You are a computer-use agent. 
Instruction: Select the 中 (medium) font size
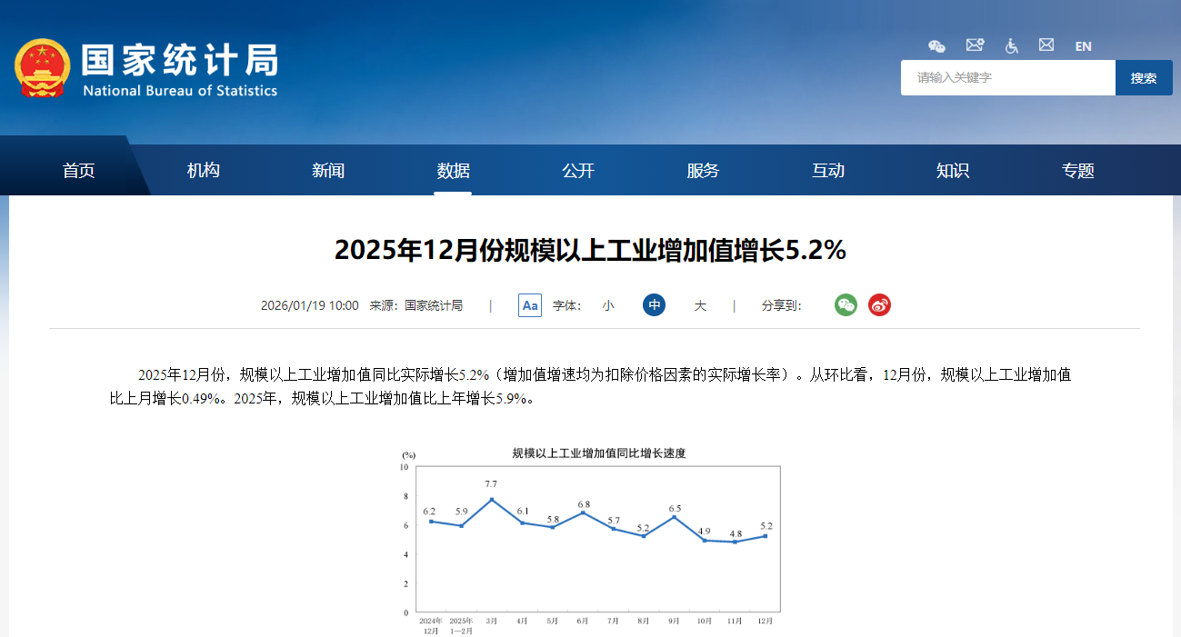pyautogui.click(x=654, y=305)
